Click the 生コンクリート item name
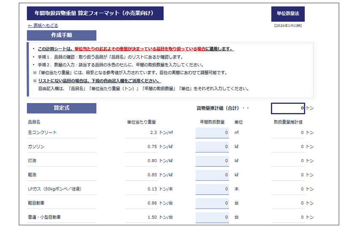Viewport: 363px width, 228px height. pyautogui.click(x=42, y=133)
